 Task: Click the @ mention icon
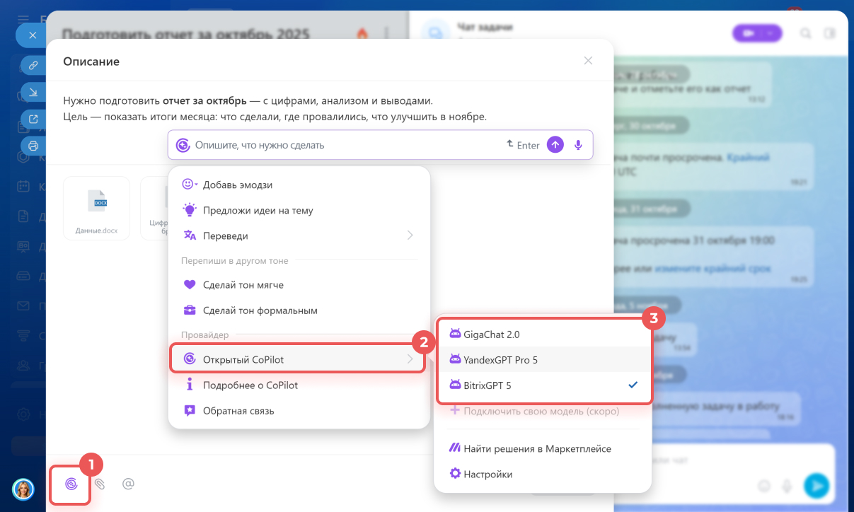(x=128, y=484)
